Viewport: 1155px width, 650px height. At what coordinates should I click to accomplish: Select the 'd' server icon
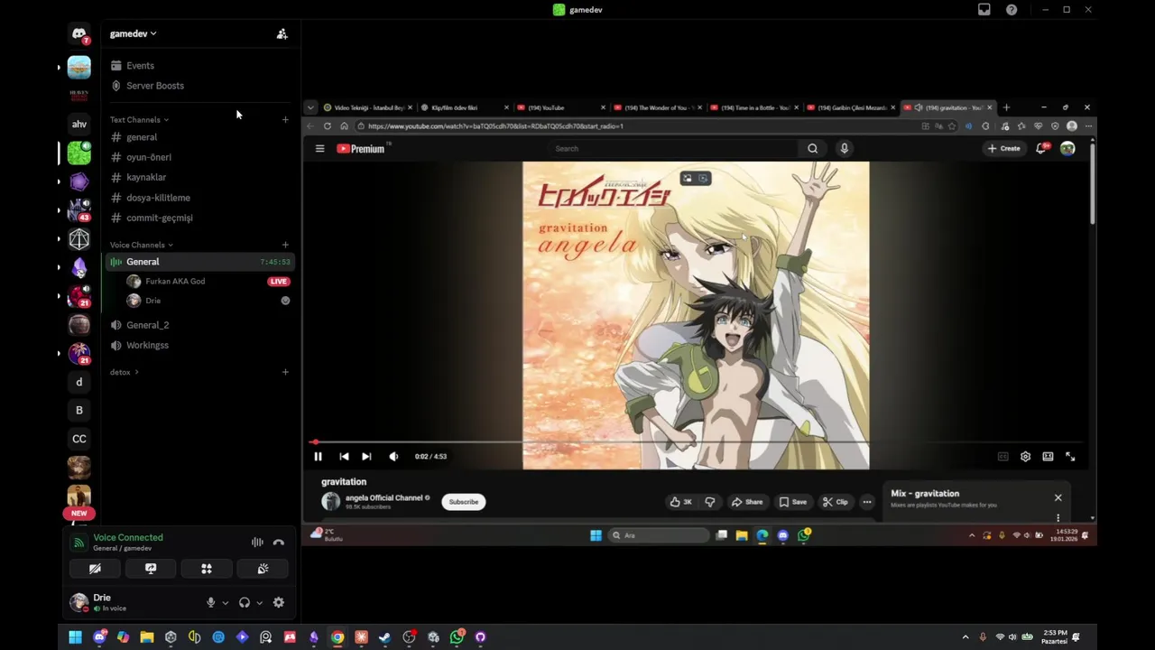(x=79, y=382)
